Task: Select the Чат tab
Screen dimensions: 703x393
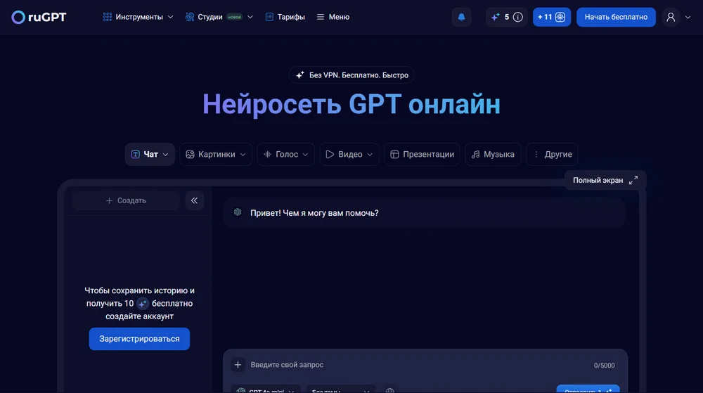Action: point(150,154)
